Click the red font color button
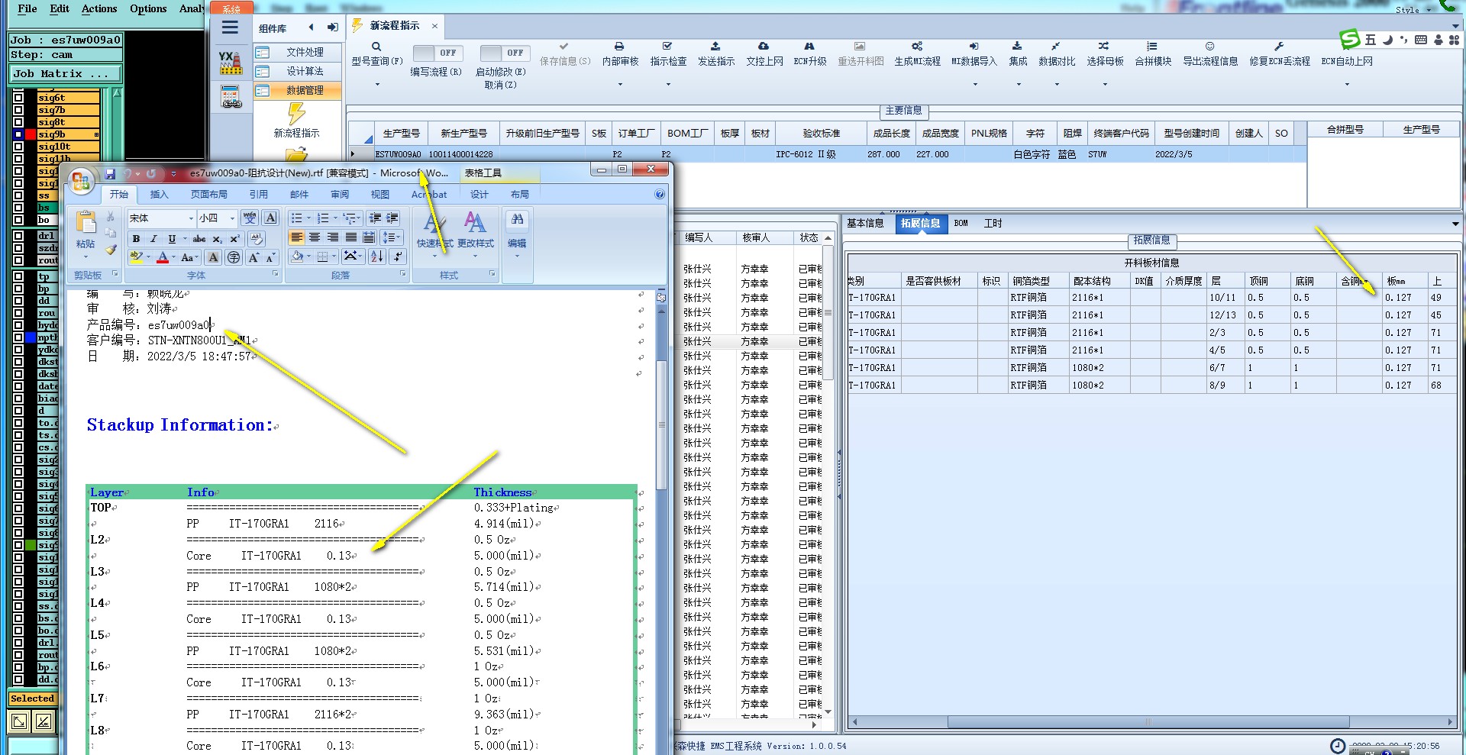This screenshot has width=1466, height=755. point(162,257)
